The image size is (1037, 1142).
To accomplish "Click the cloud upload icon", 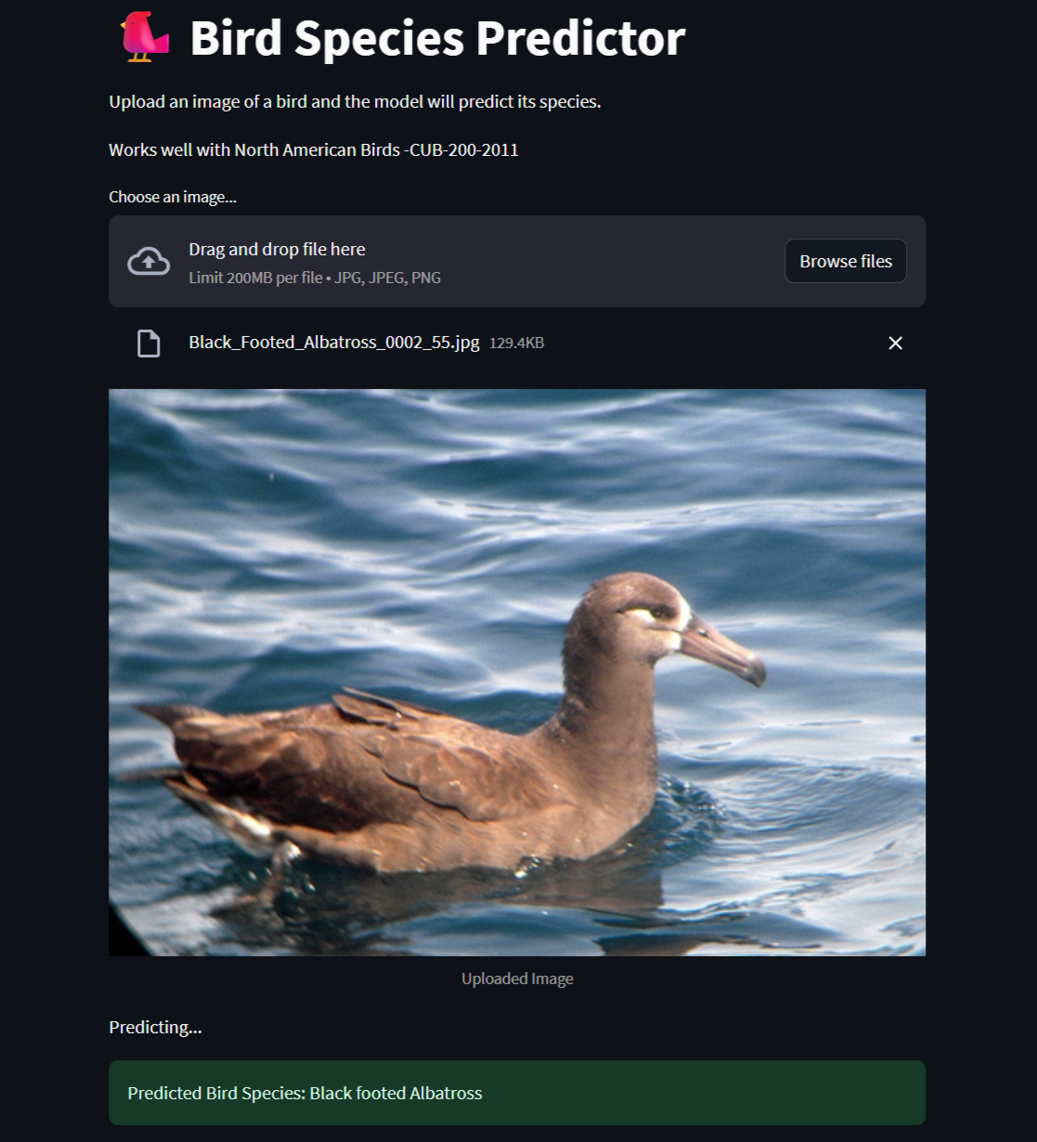I will point(149,262).
